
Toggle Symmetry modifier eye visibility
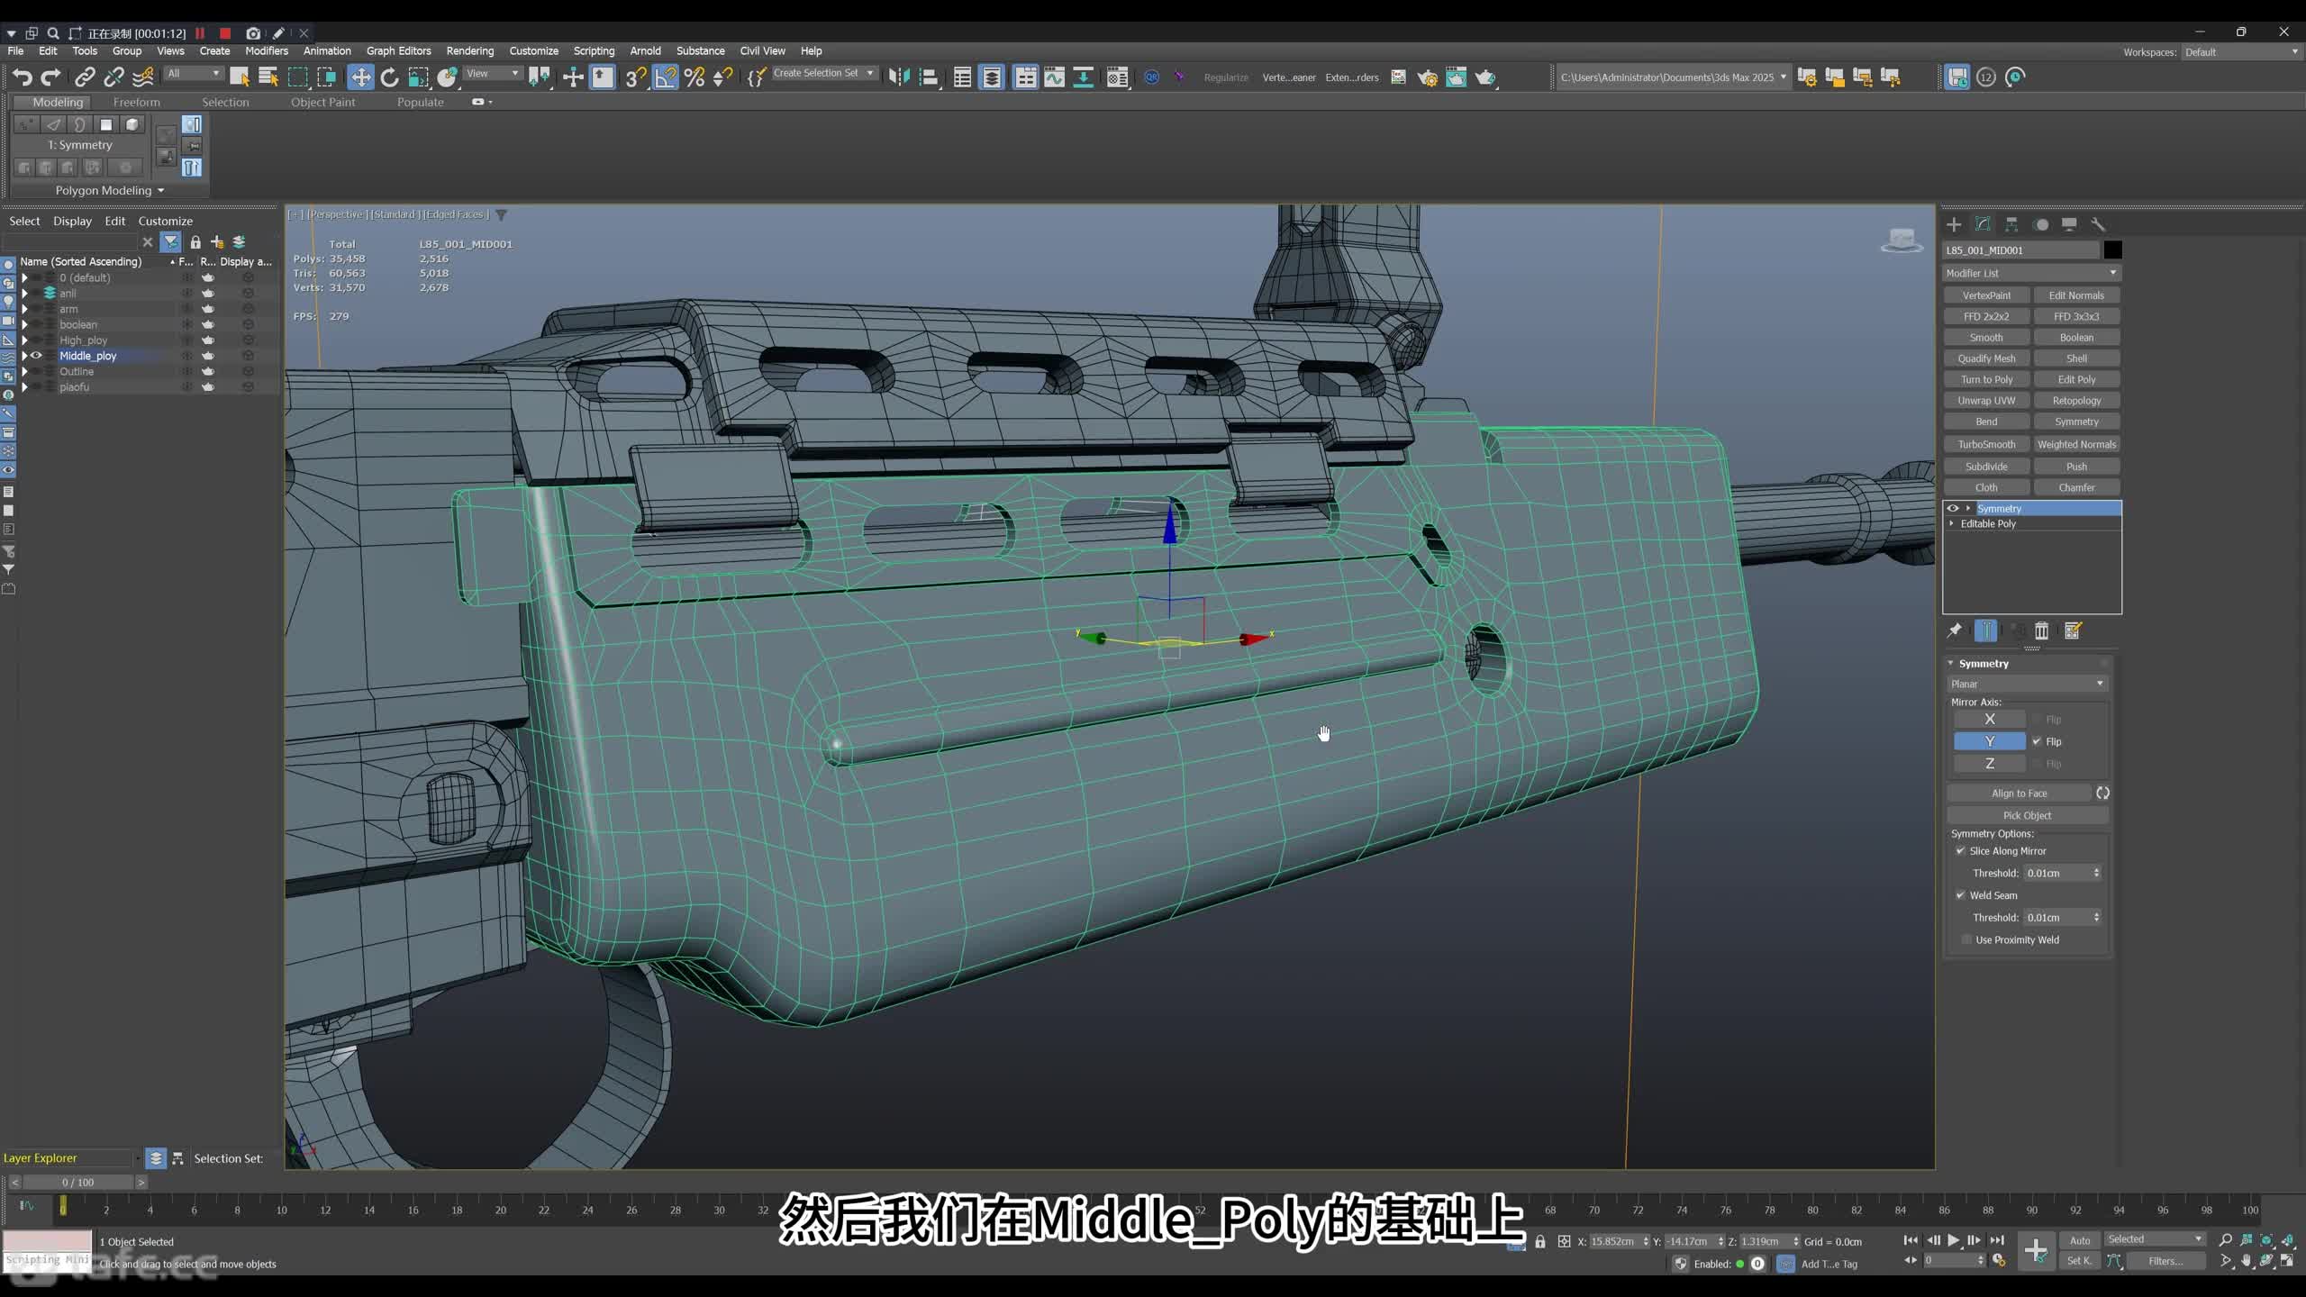click(x=1953, y=508)
